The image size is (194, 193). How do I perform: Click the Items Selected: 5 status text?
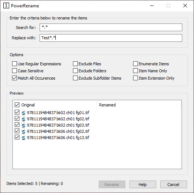tap(22, 183)
